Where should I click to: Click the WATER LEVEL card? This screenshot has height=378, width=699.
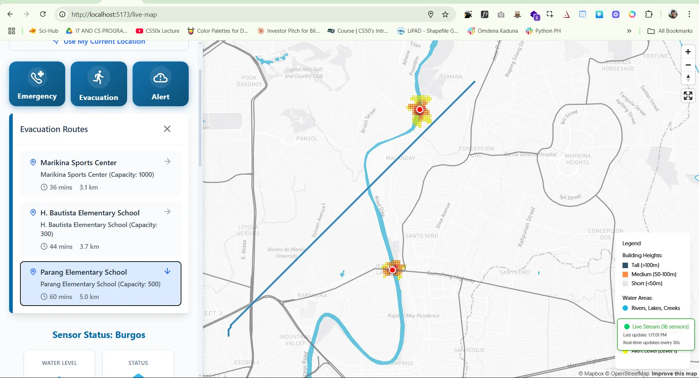(59, 364)
